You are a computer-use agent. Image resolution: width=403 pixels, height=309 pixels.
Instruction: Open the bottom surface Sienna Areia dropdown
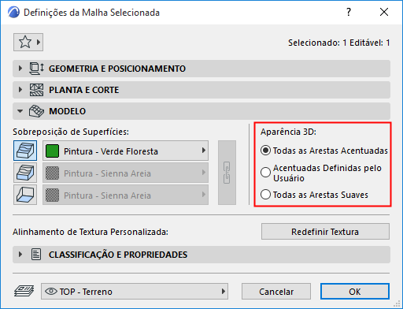(125, 195)
